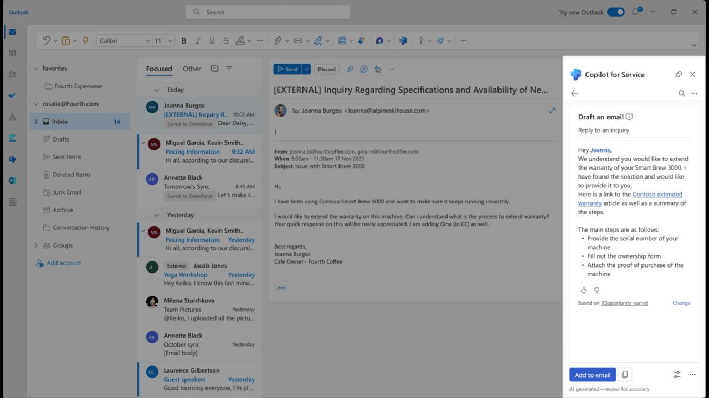Image resolution: width=709 pixels, height=398 pixels.
Task: Open the Yammer app in the left rail
Action: pos(12,159)
